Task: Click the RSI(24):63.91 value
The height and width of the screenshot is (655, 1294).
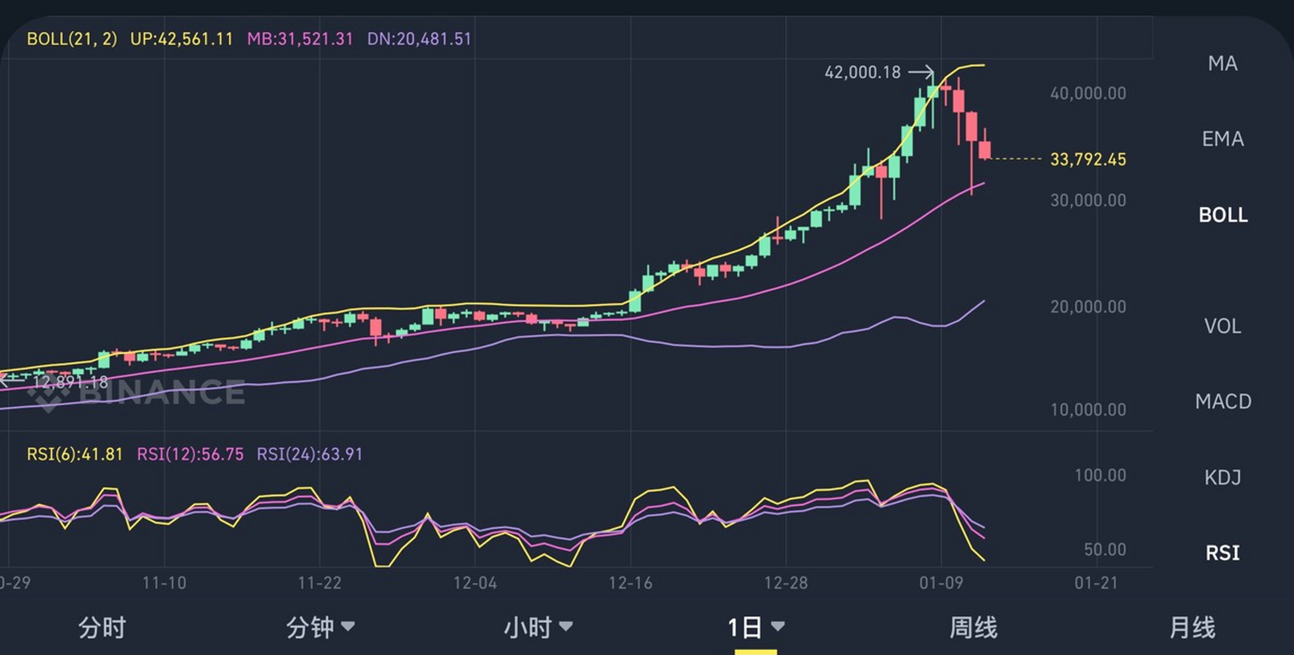Action: (x=309, y=454)
